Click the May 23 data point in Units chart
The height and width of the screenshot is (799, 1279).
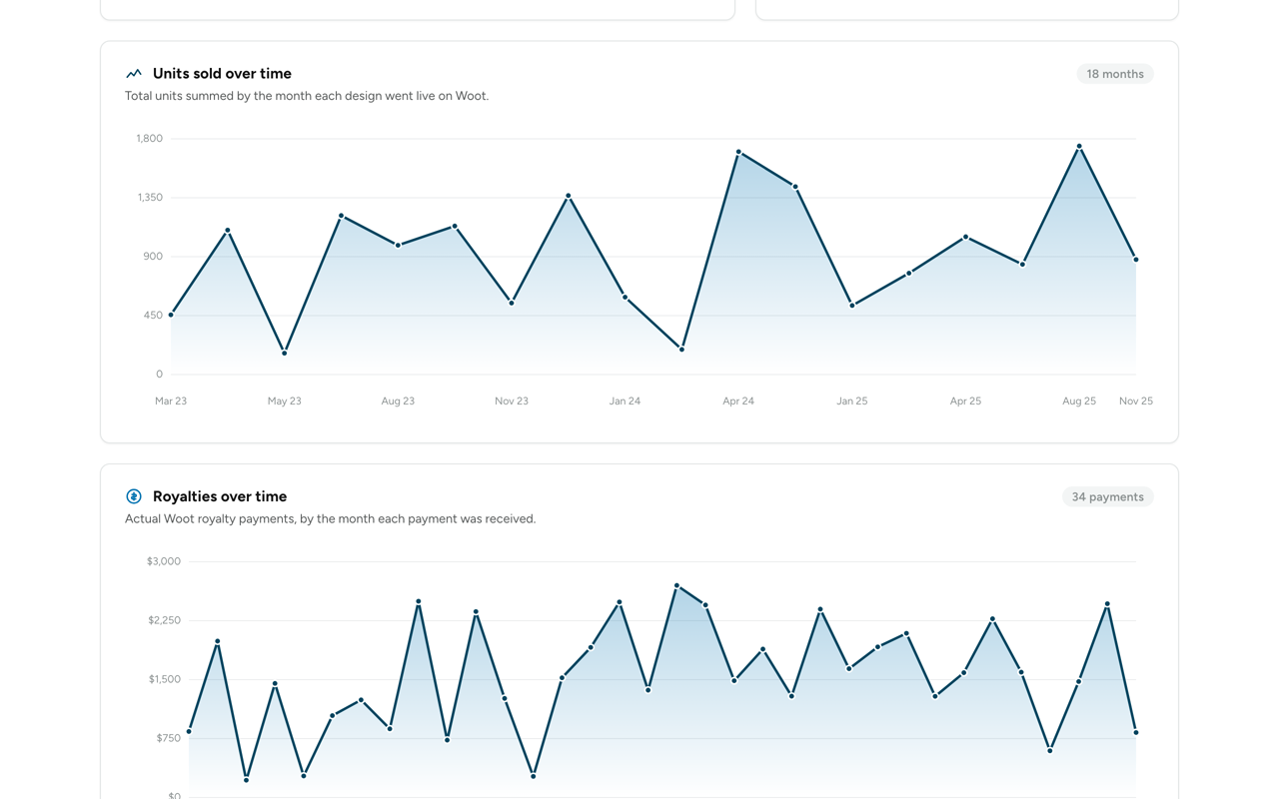tap(285, 353)
